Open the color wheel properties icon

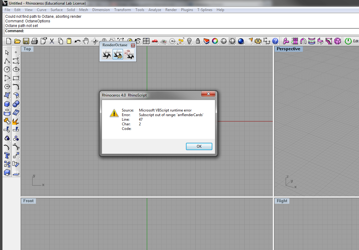pos(215,41)
